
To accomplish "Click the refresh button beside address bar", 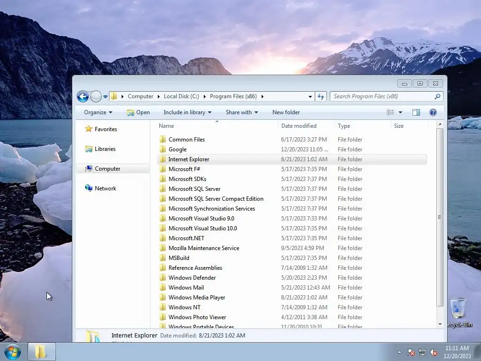I will pos(321,96).
